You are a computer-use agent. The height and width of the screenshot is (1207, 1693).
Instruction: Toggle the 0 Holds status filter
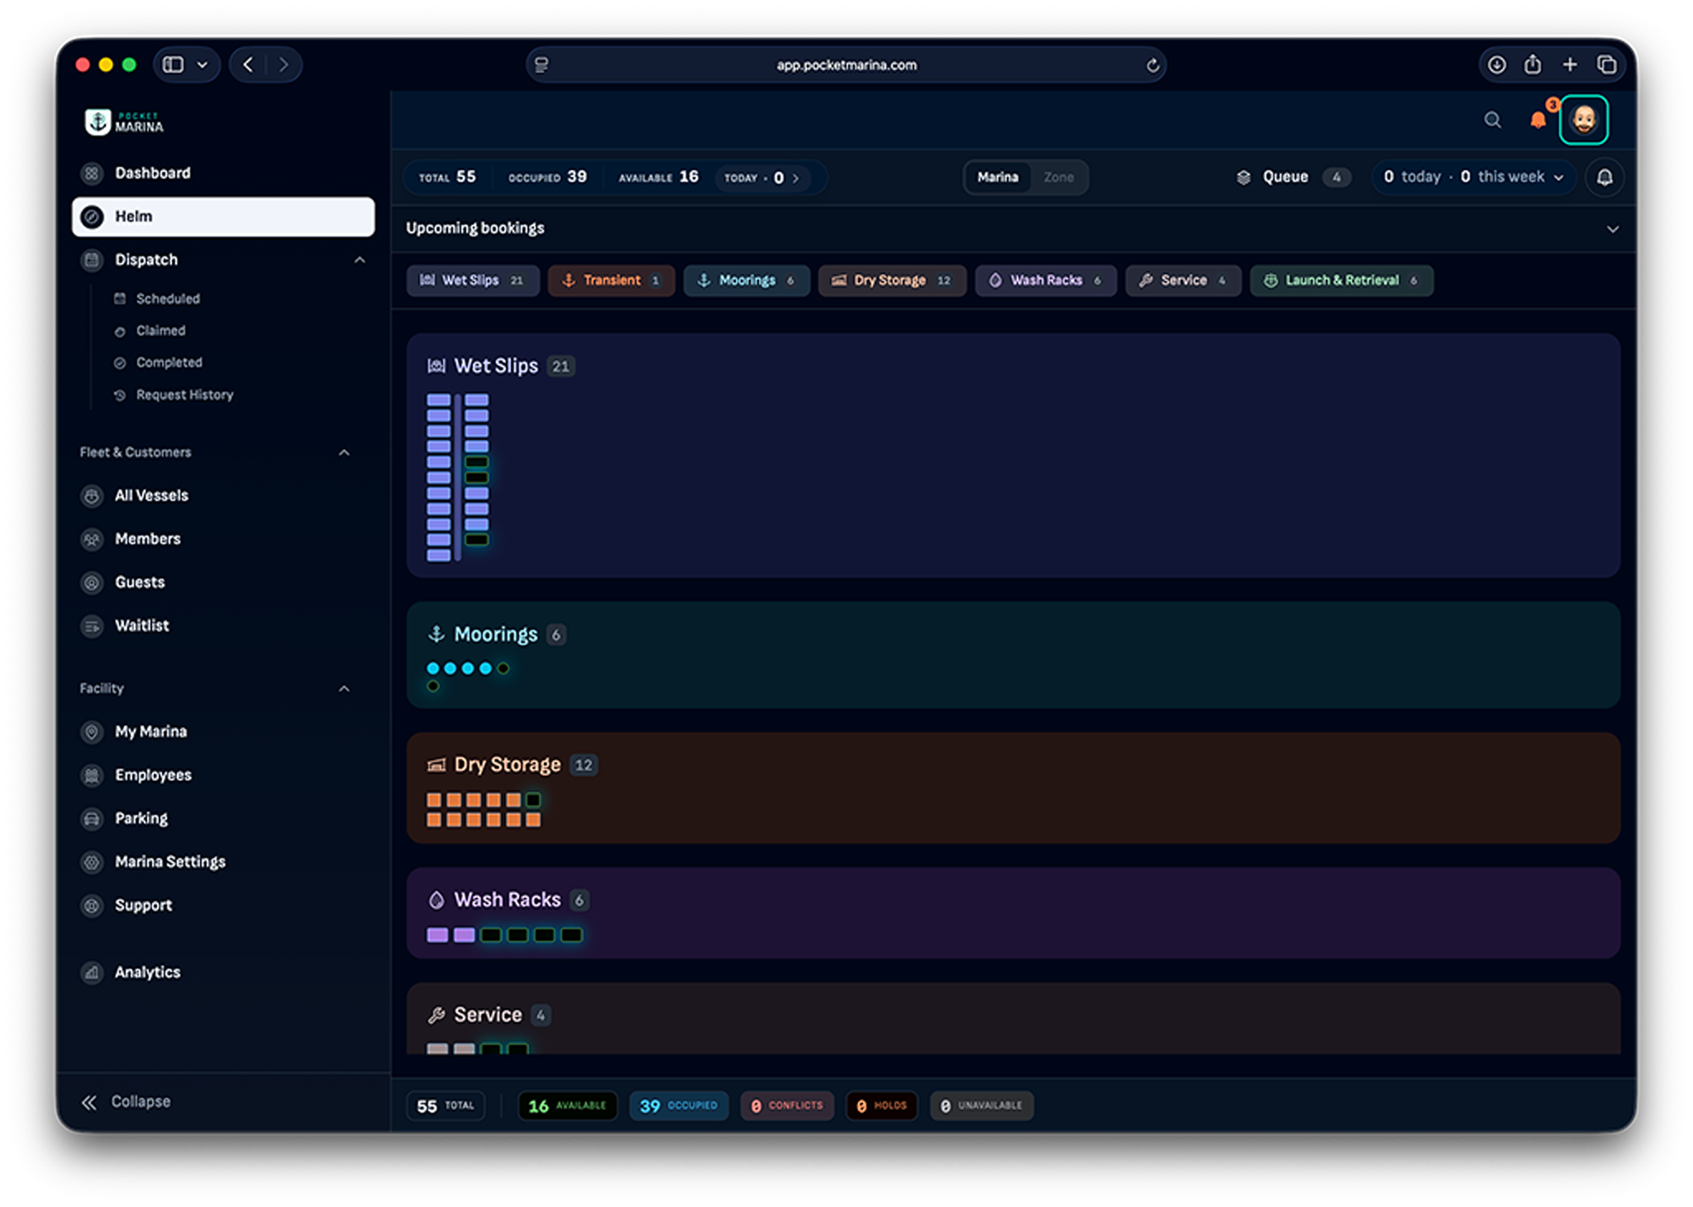[x=882, y=1105]
